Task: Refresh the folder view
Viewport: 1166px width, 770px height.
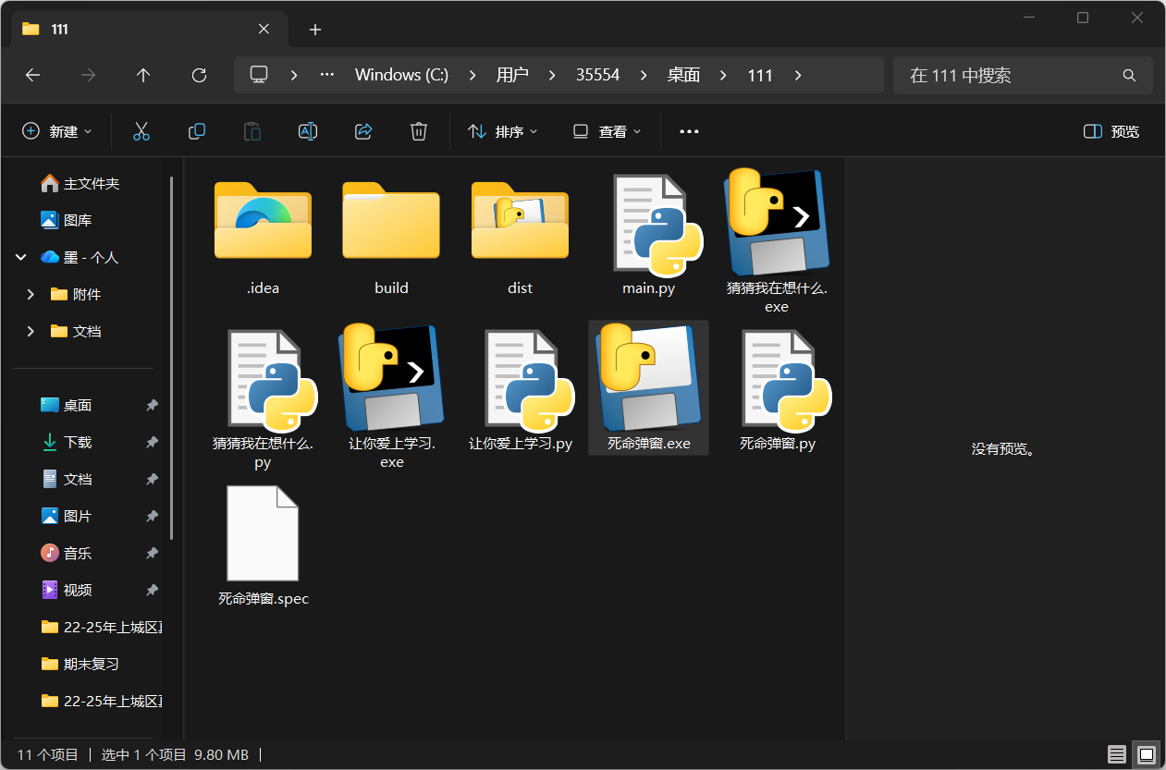Action: tap(198, 75)
